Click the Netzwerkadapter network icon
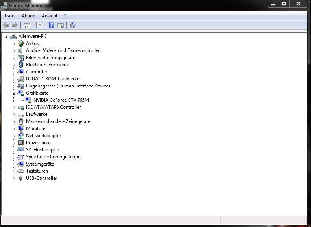This screenshot has width=311, height=227. click(20, 136)
